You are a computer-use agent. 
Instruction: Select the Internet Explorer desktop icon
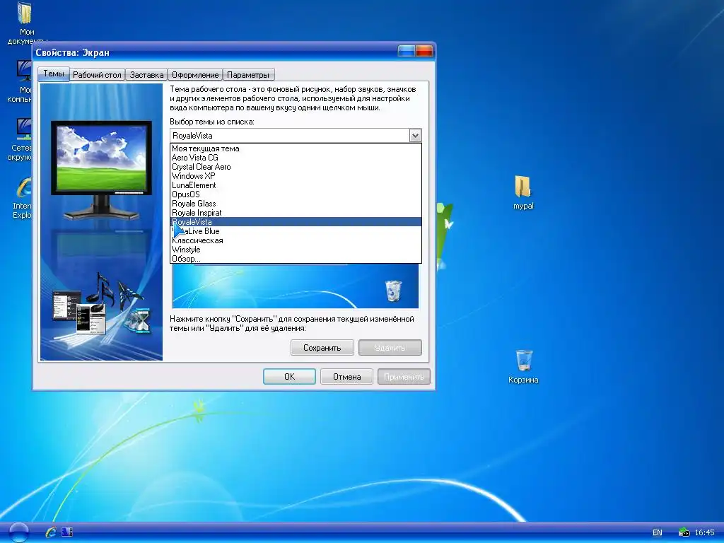[21, 198]
